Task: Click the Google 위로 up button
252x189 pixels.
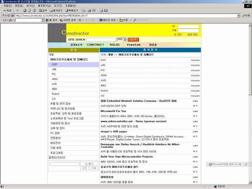Action: pos(124,20)
